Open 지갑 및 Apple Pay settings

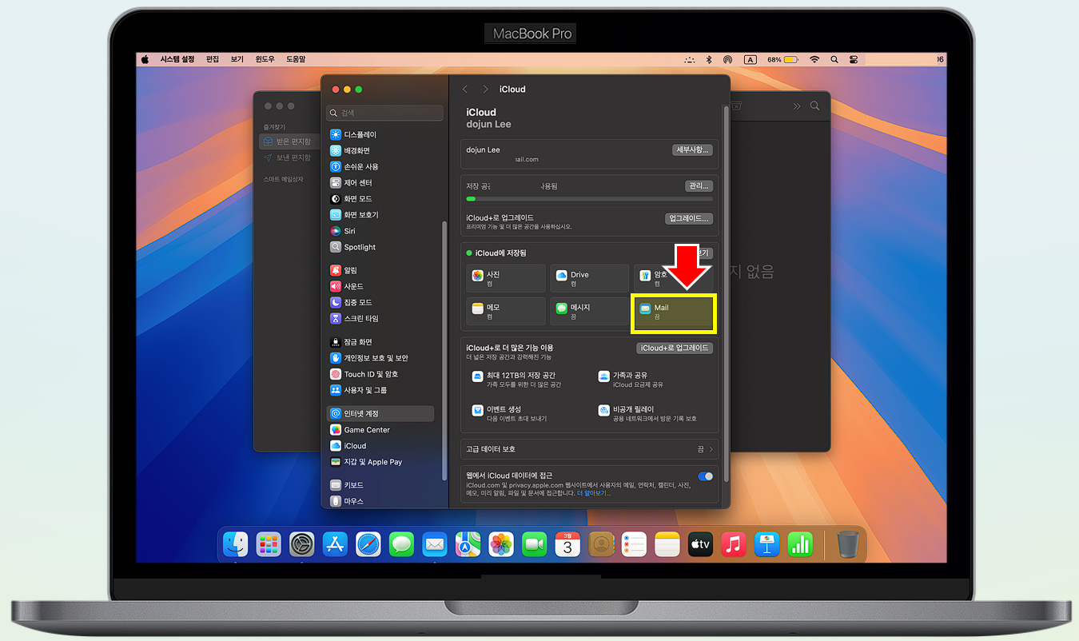tap(367, 462)
